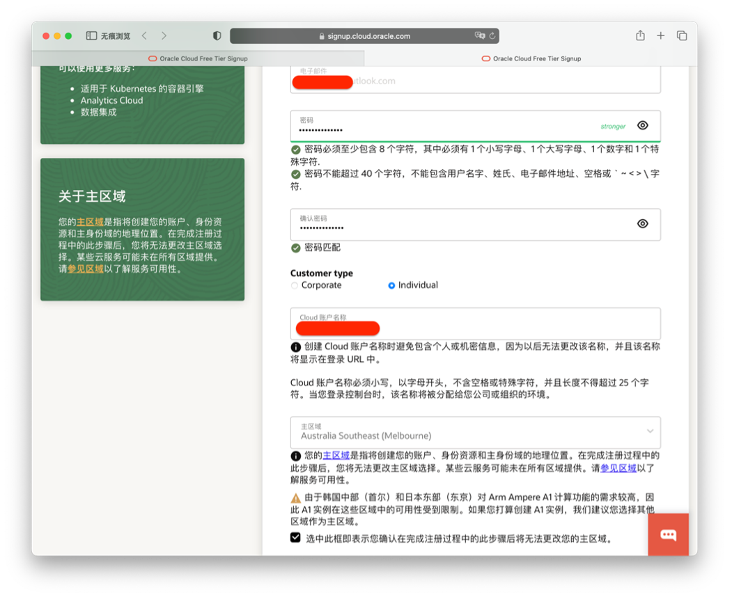This screenshot has height=599, width=732.
Task: Expand the region dropdown chevron
Action: coord(650,431)
